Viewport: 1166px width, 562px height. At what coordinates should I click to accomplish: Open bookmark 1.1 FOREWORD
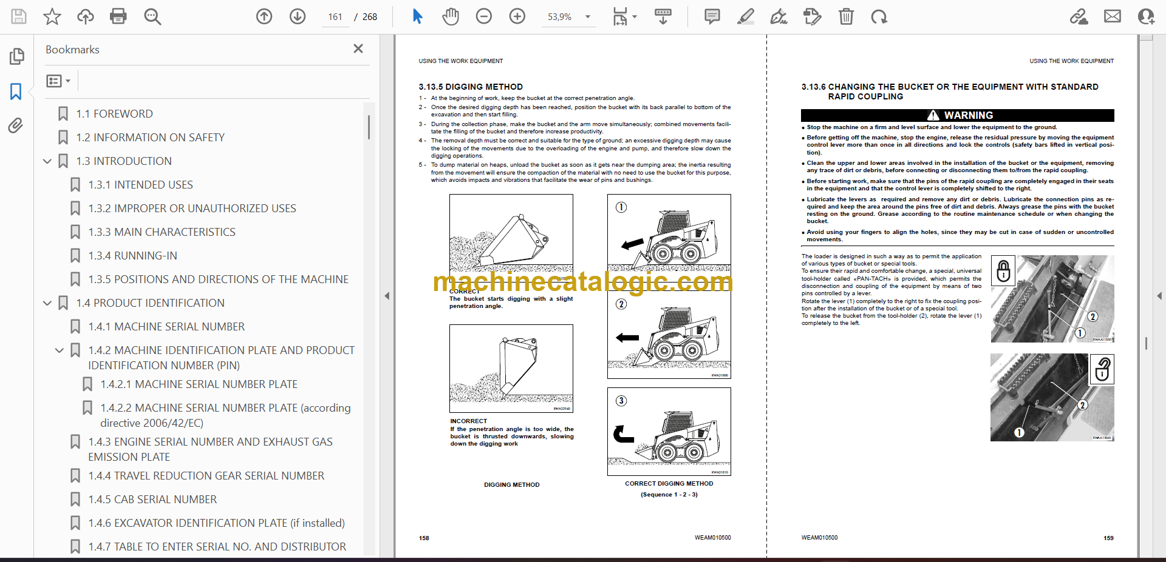coord(114,114)
